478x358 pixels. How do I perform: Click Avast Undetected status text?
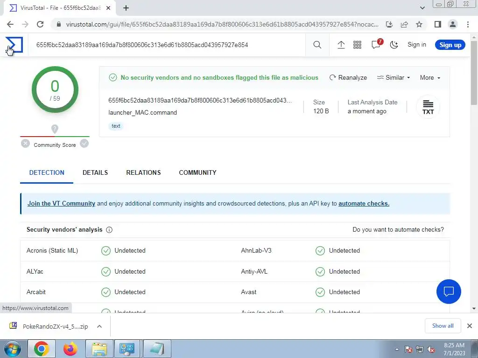point(344,292)
